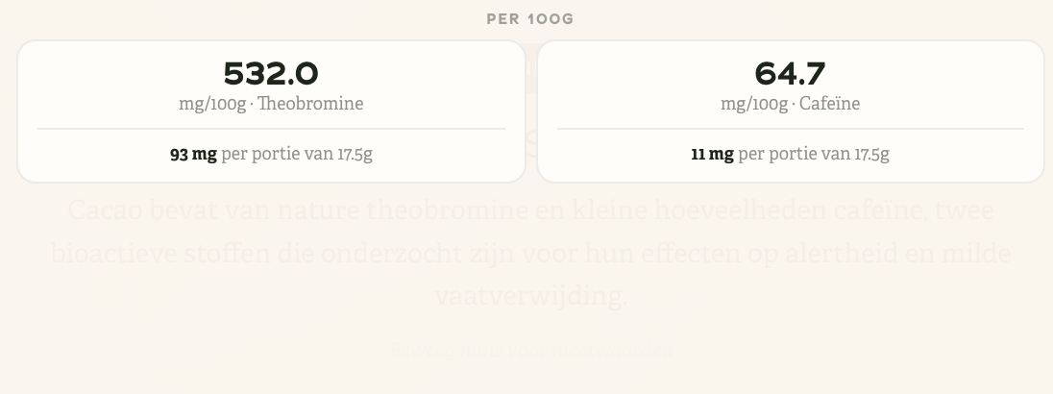
Task: Click the divider line in Cafeïne card
Action: [x=790, y=128]
